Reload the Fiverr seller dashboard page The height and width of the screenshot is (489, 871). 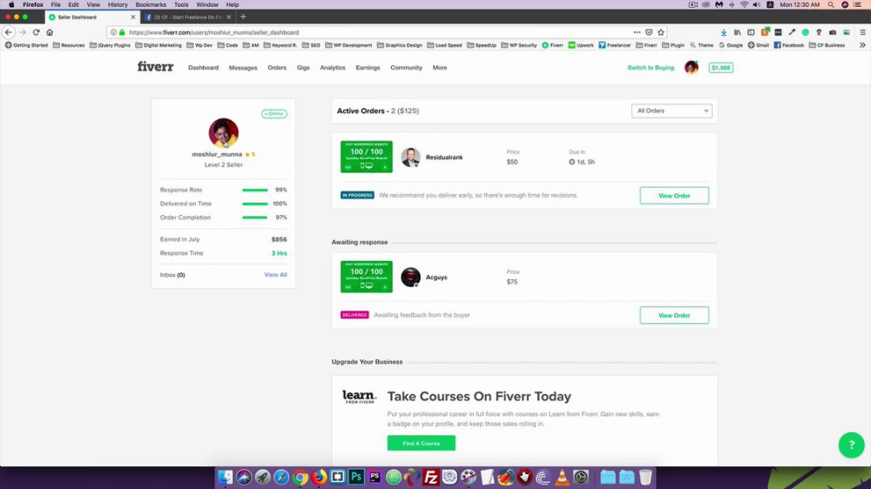pyautogui.click(x=36, y=32)
